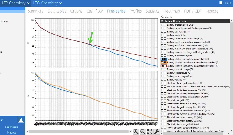Click the zoom out magnifier icon
This screenshot has width=233, height=135.
143,132
